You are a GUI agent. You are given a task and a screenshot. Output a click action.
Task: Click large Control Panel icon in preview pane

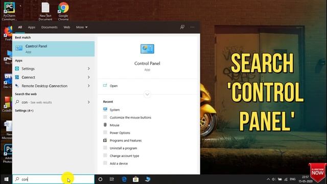coord(147,49)
